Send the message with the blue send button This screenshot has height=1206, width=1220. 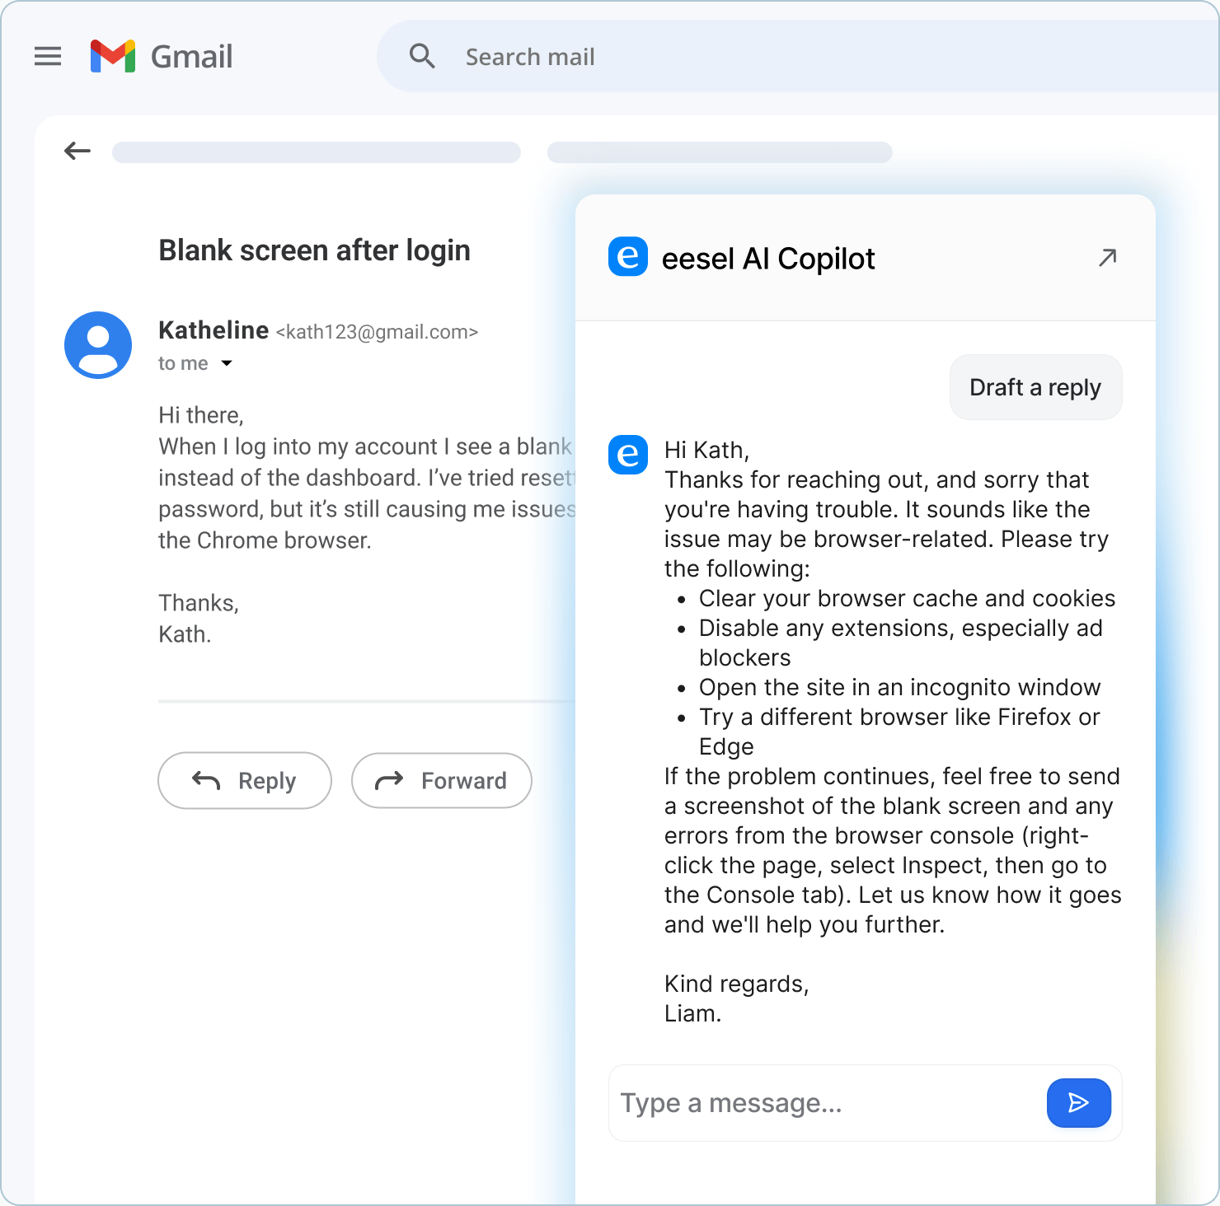pos(1079,1103)
